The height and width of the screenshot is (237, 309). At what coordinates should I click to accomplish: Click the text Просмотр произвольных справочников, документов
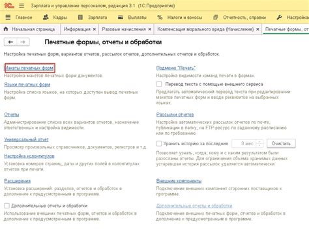tap(75, 147)
